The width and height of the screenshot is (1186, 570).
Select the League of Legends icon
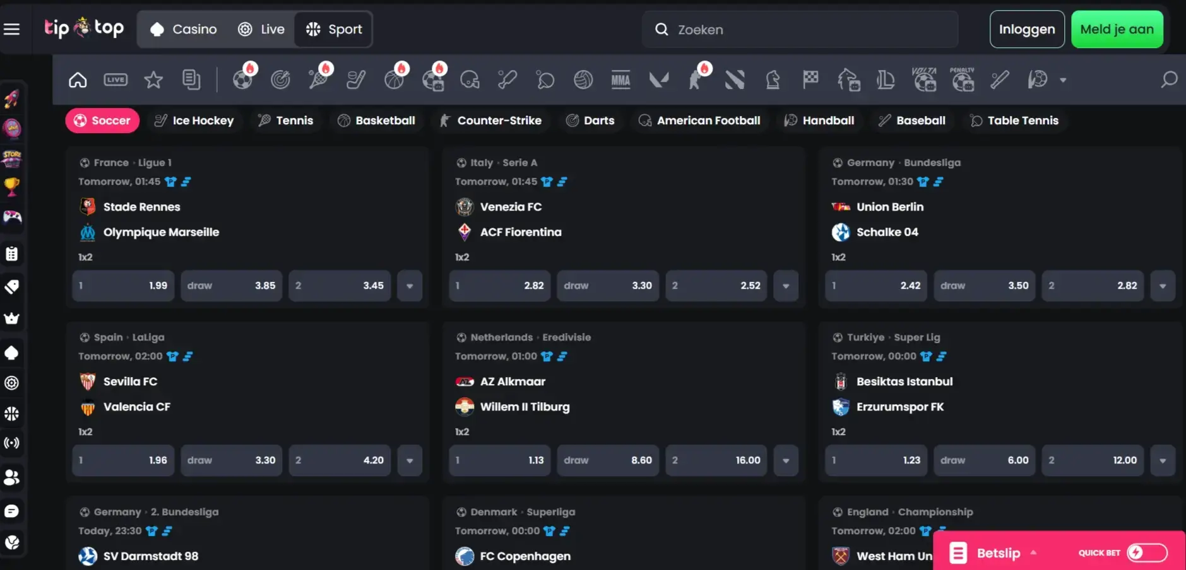[886, 80]
